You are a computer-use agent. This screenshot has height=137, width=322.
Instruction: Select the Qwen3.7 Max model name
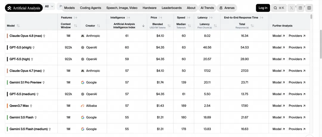[x=19, y=106]
